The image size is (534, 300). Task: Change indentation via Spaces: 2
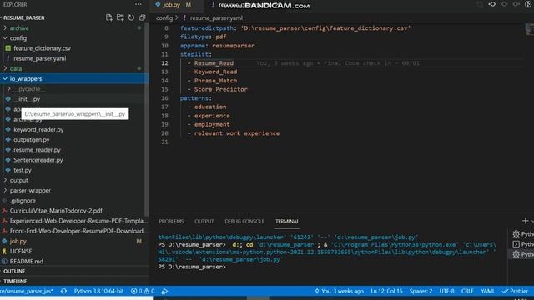coord(421,291)
